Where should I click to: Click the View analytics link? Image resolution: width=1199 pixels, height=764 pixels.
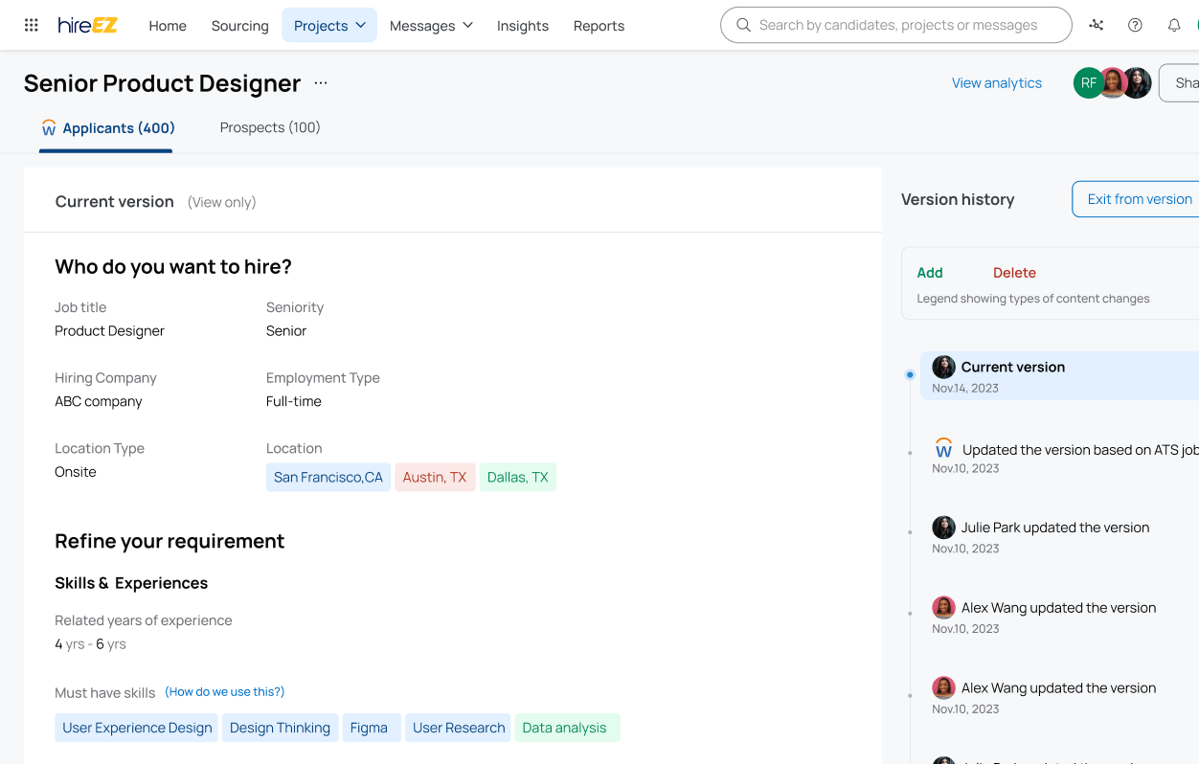coord(996,83)
